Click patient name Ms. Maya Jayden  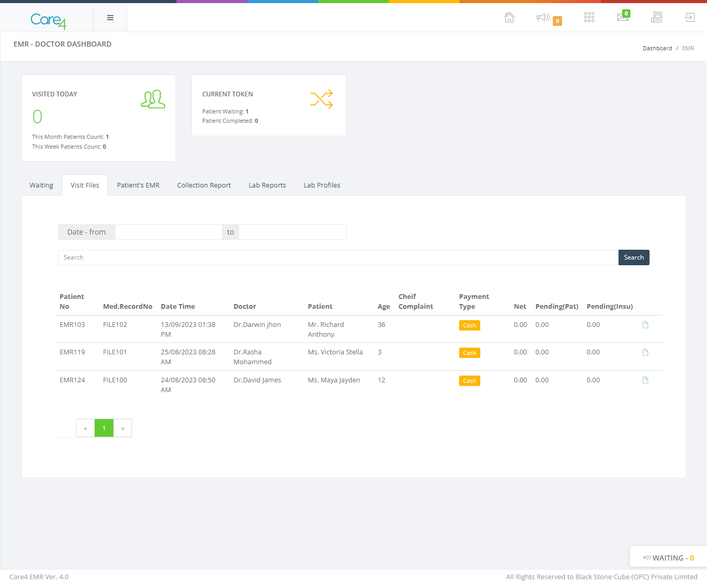click(334, 380)
